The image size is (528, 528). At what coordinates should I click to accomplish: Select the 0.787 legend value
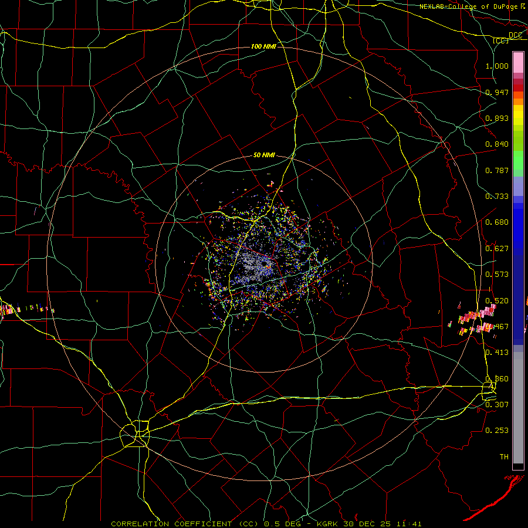[497, 170]
